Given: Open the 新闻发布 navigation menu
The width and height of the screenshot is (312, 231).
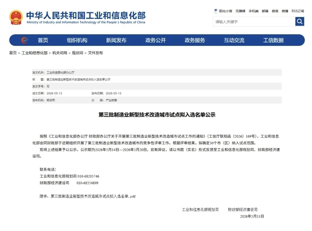Looking at the screenshot, I should click(116, 40).
